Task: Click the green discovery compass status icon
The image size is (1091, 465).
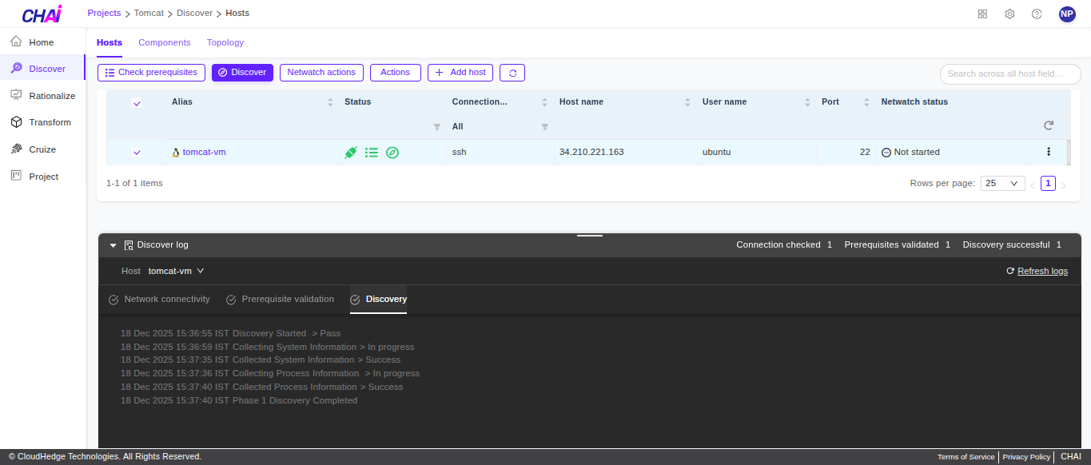Action: point(392,152)
